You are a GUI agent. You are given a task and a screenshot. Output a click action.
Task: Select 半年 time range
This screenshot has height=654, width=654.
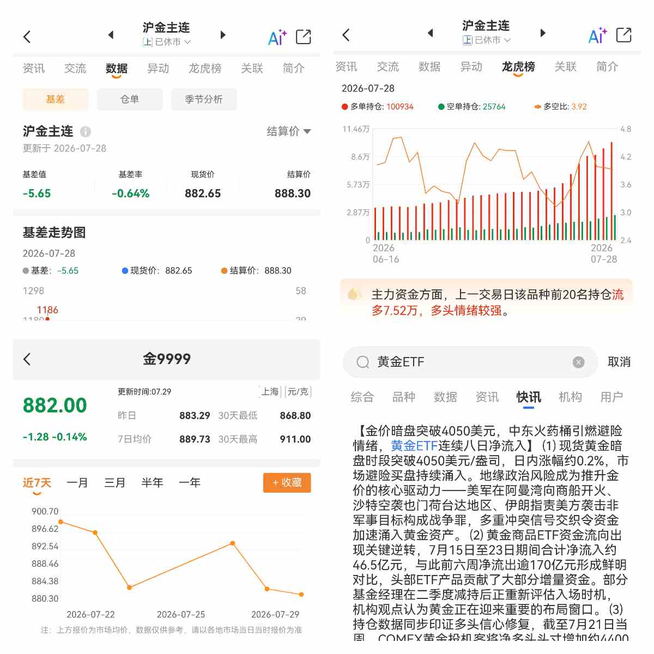(152, 483)
